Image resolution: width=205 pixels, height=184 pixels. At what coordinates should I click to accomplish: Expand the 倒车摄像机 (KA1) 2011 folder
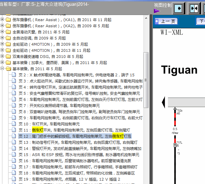[x=2, y=19]
